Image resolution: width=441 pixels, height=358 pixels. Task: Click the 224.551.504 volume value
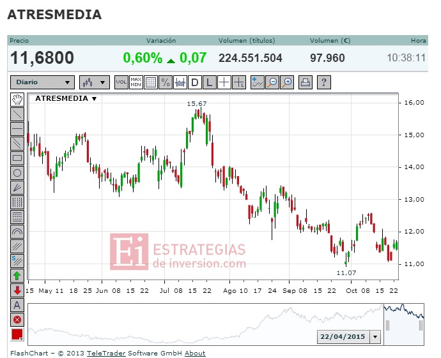click(251, 58)
